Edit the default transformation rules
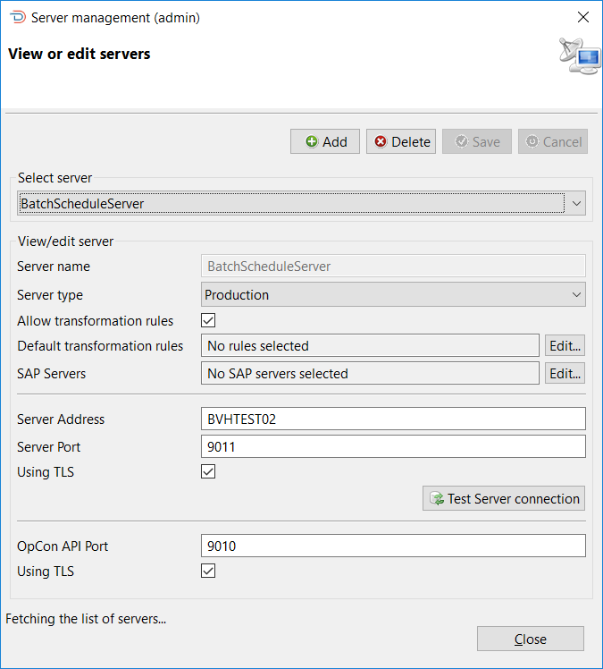 (565, 345)
